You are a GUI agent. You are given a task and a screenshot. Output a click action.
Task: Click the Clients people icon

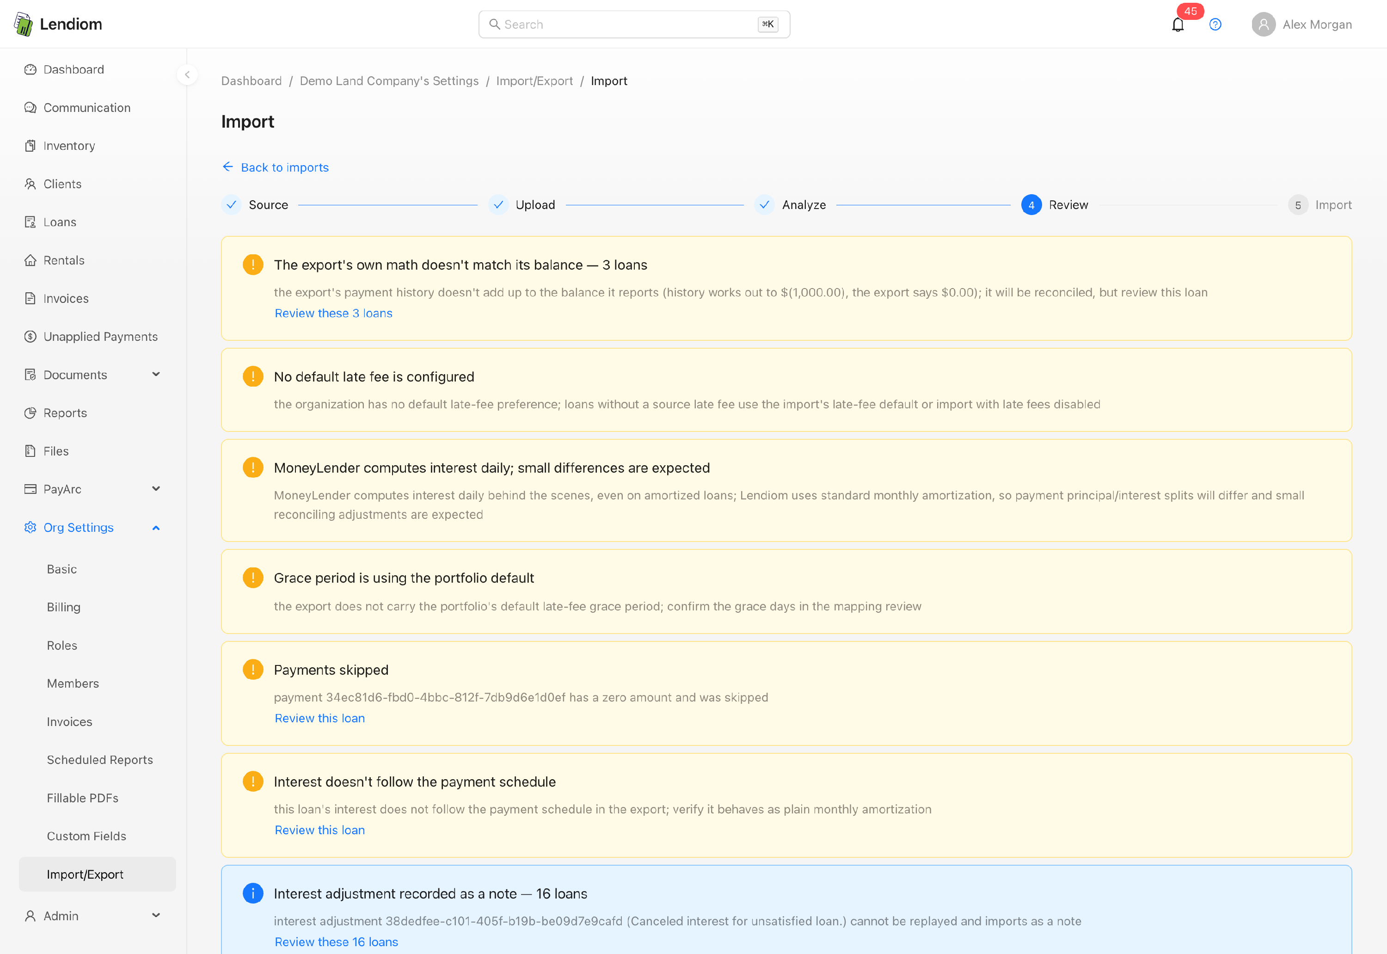[30, 184]
